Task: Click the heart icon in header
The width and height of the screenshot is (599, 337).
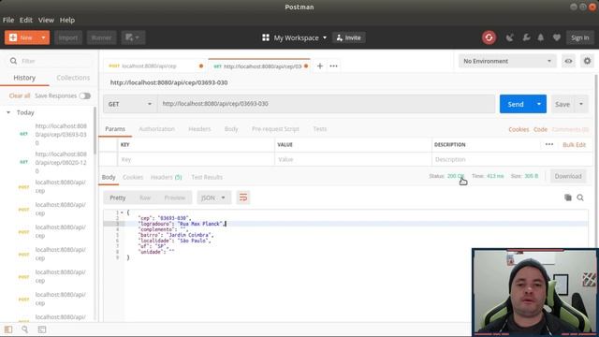Action: (x=557, y=37)
